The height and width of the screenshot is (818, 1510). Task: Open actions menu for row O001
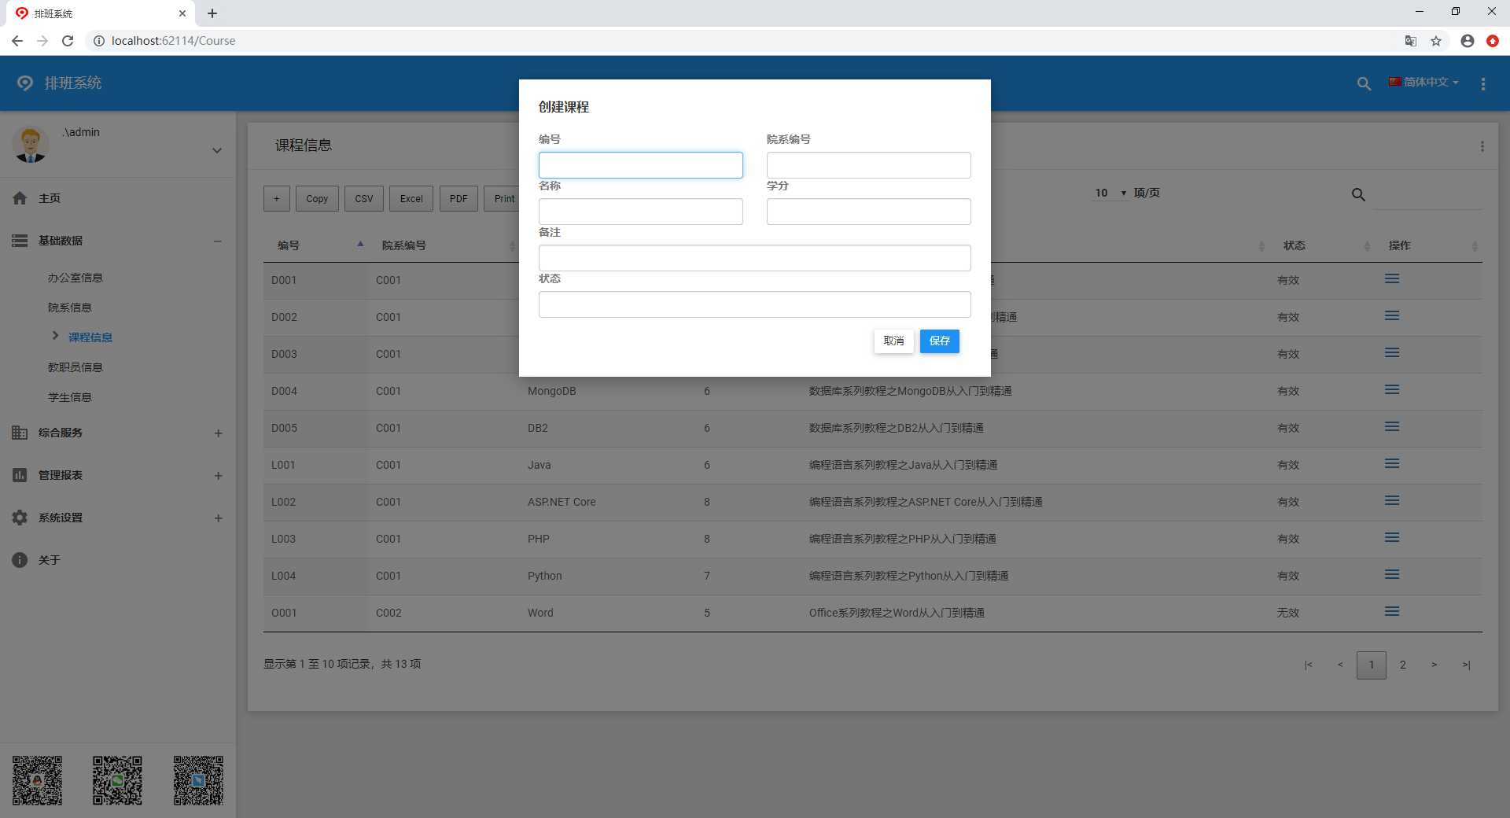click(x=1392, y=612)
